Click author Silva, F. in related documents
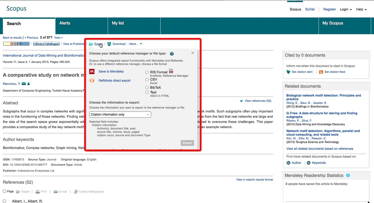This screenshot has height=203, width=374. tap(306, 121)
